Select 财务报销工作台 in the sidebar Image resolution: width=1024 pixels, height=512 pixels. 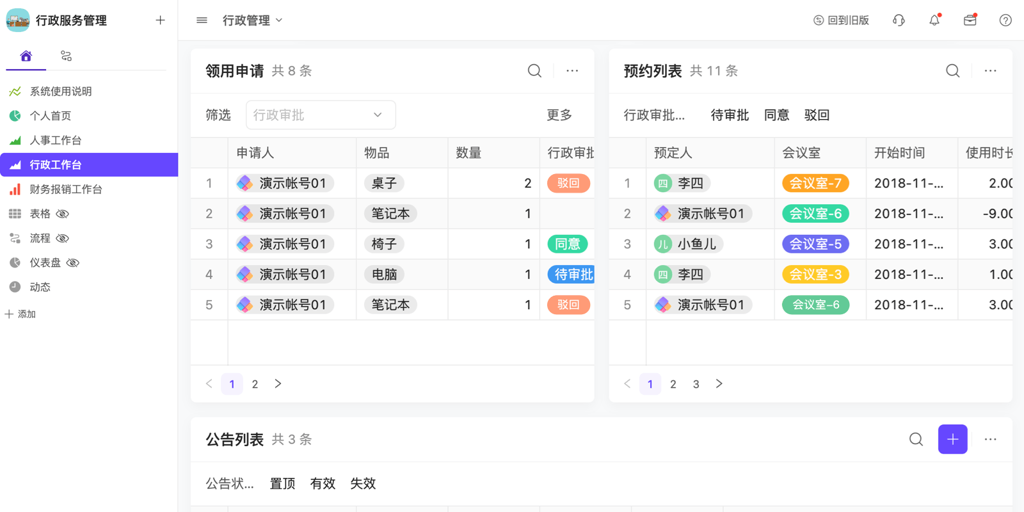(66, 189)
